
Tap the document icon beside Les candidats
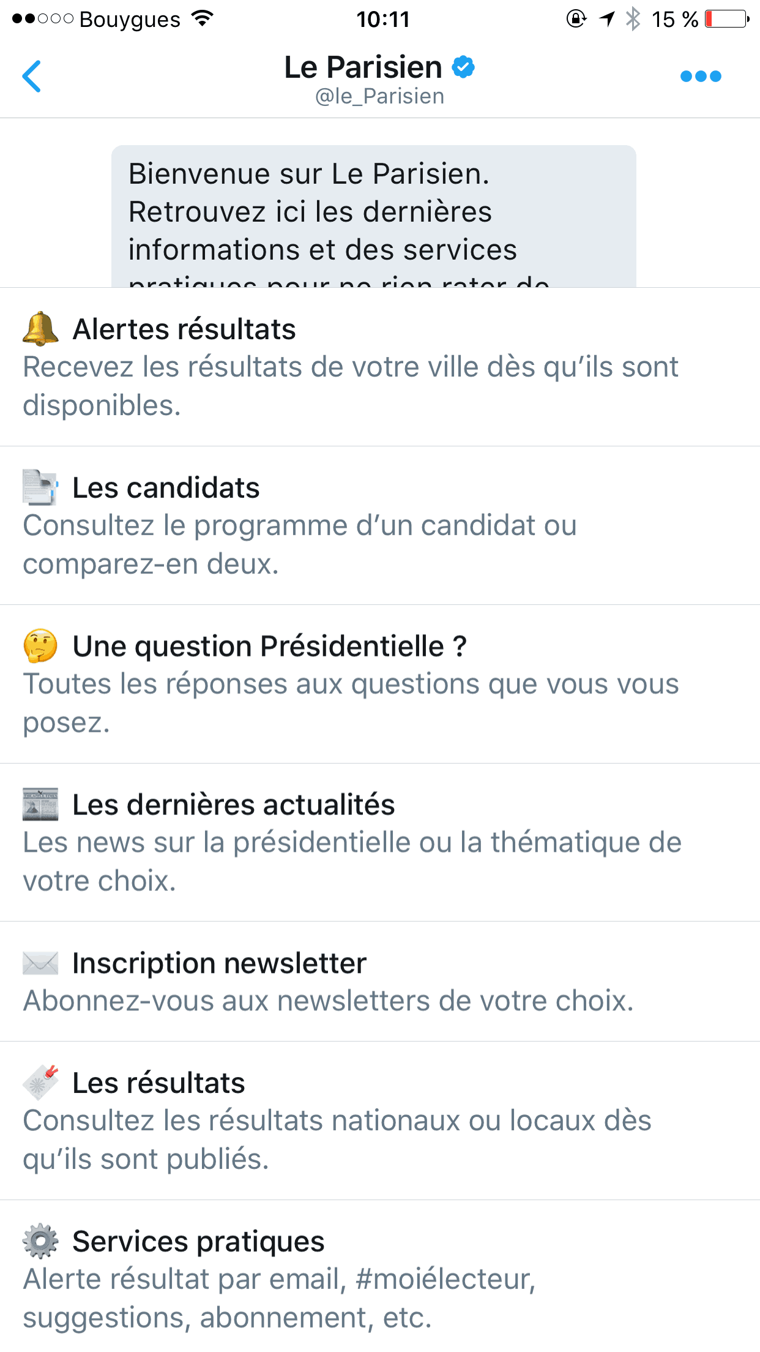click(x=40, y=487)
